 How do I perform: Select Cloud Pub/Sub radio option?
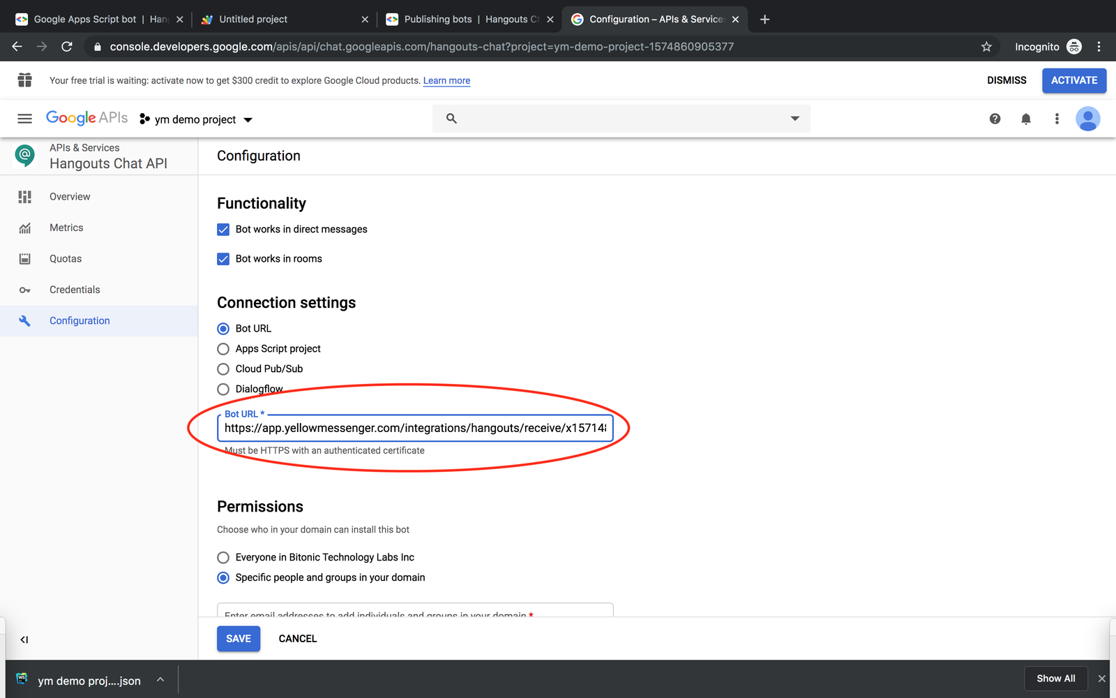tap(223, 369)
